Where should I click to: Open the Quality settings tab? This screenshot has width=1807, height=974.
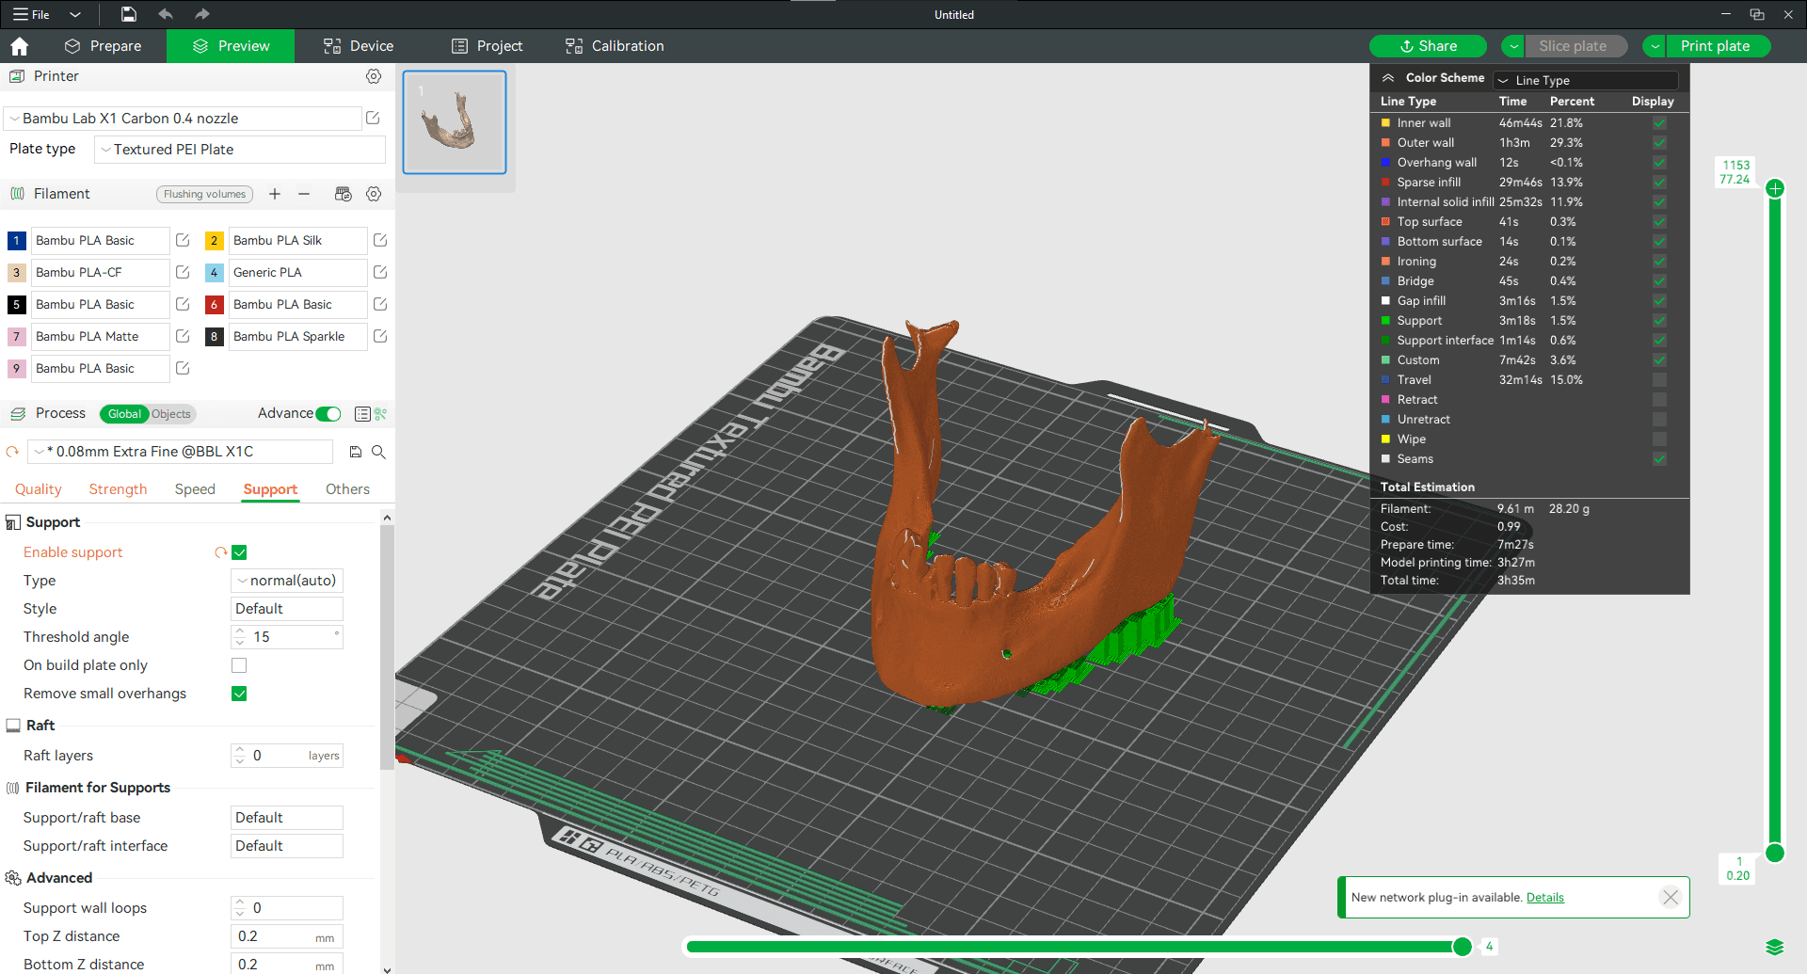(x=39, y=489)
